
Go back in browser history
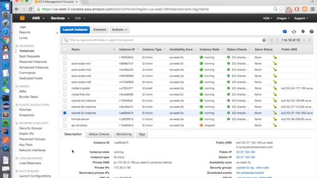pyautogui.click(x=17, y=9)
